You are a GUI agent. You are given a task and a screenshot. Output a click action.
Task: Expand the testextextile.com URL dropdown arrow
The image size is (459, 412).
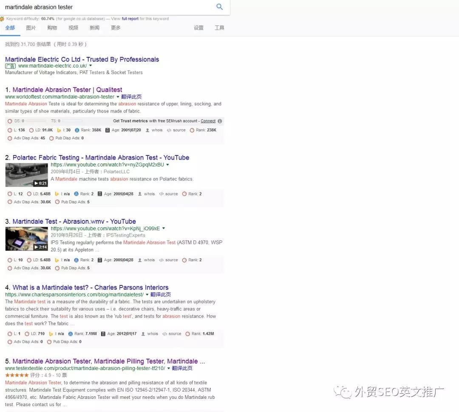169,368
